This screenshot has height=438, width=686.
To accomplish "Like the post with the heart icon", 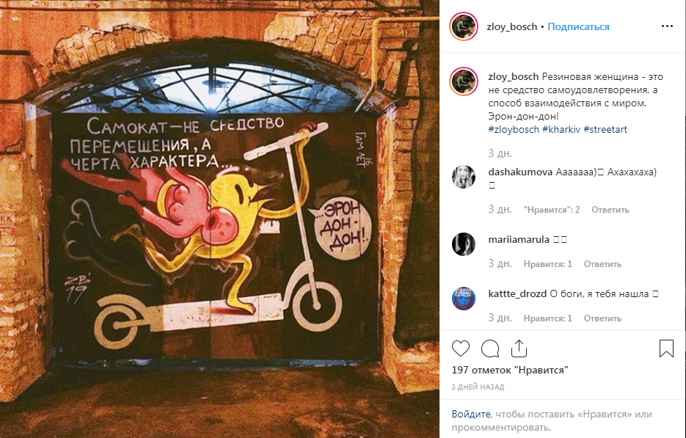I will pyautogui.click(x=460, y=348).
